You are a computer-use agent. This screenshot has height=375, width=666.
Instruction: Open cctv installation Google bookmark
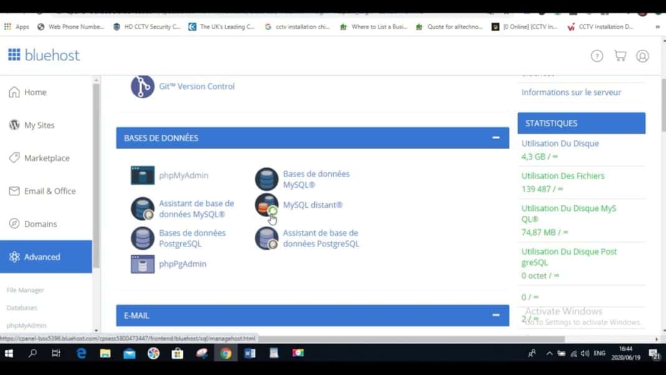(x=297, y=27)
